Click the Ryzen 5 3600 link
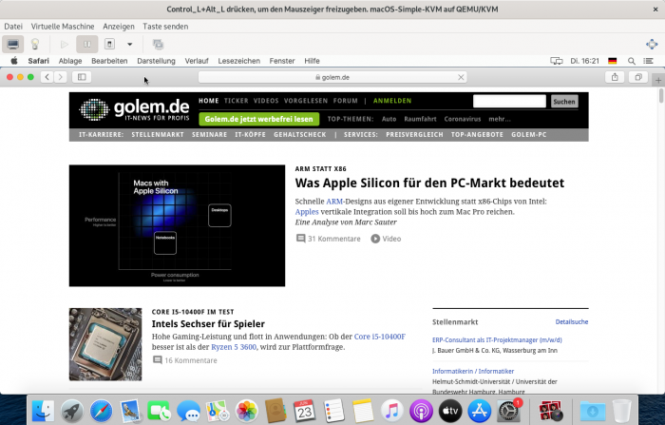 (x=234, y=347)
